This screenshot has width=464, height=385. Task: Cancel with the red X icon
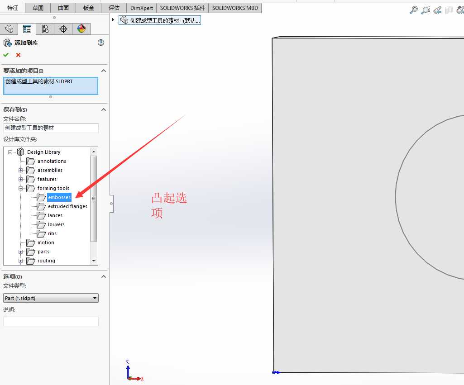19,55
